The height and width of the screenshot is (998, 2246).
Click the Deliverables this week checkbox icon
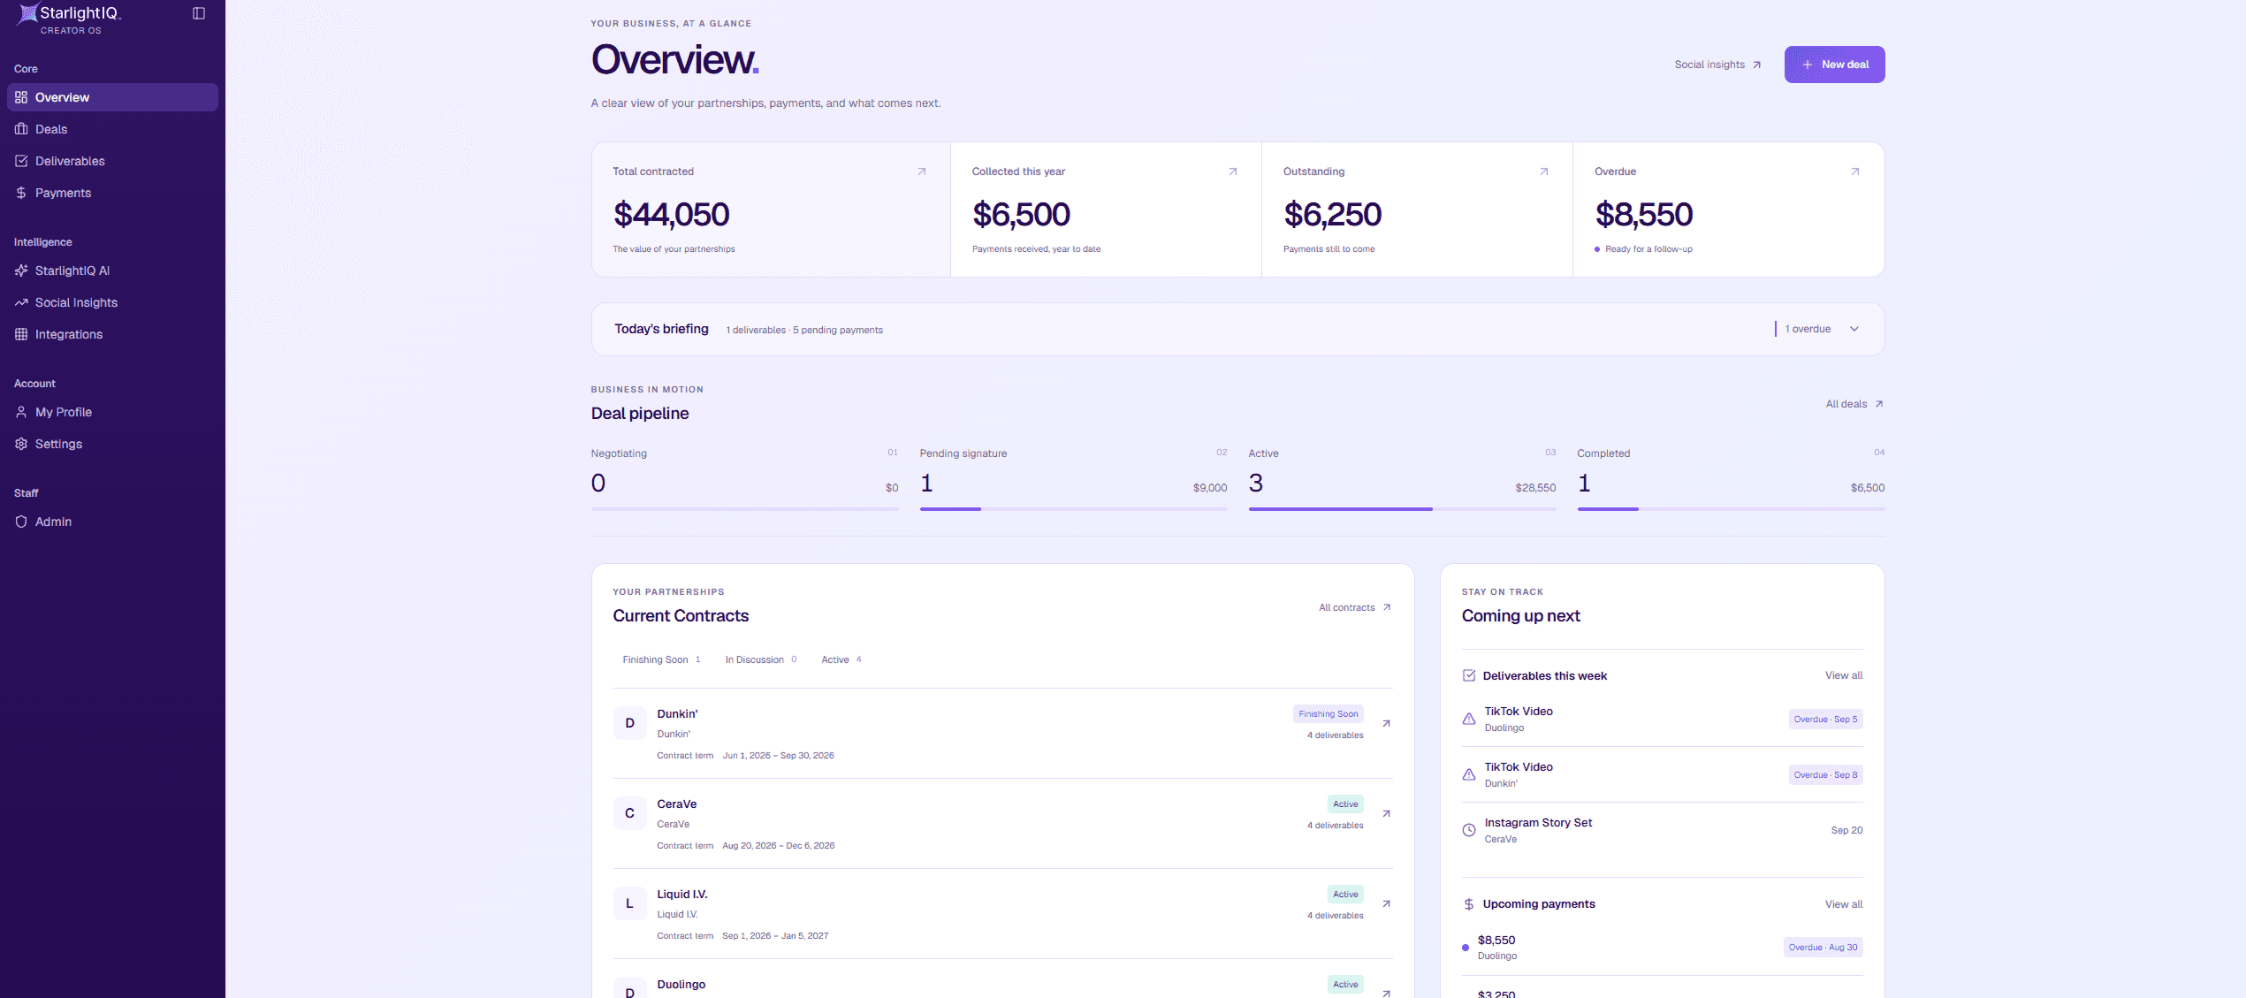coord(1469,675)
